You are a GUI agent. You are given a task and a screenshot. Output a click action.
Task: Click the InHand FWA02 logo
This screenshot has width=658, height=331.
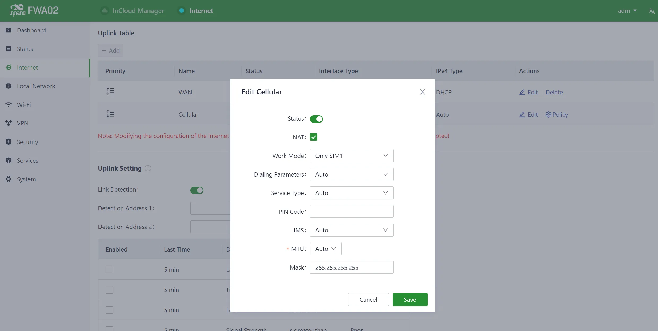(34, 11)
